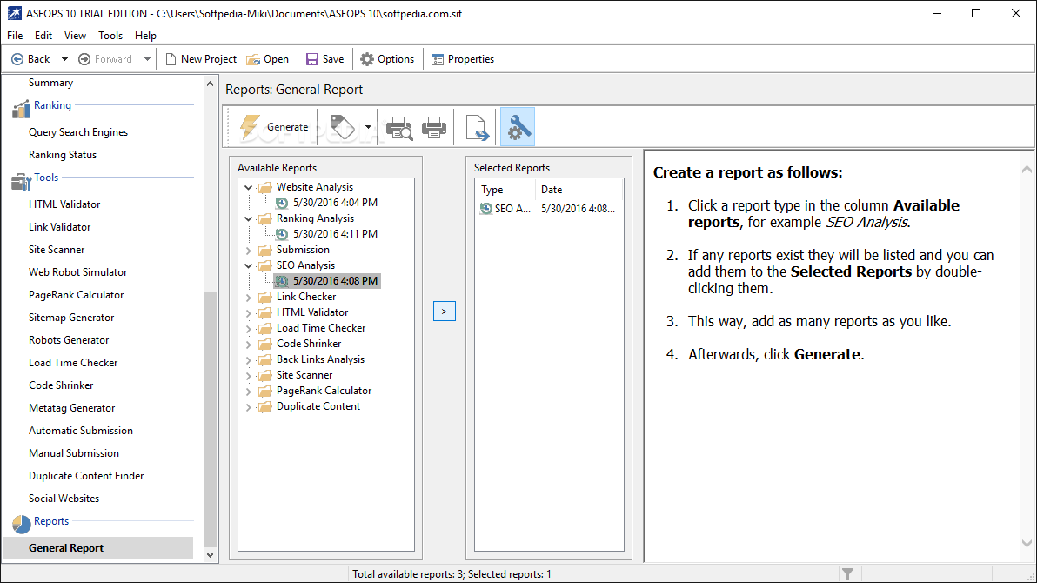The width and height of the screenshot is (1037, 583).
Task: Click the Back arrow icon
Action: (18, 59)
